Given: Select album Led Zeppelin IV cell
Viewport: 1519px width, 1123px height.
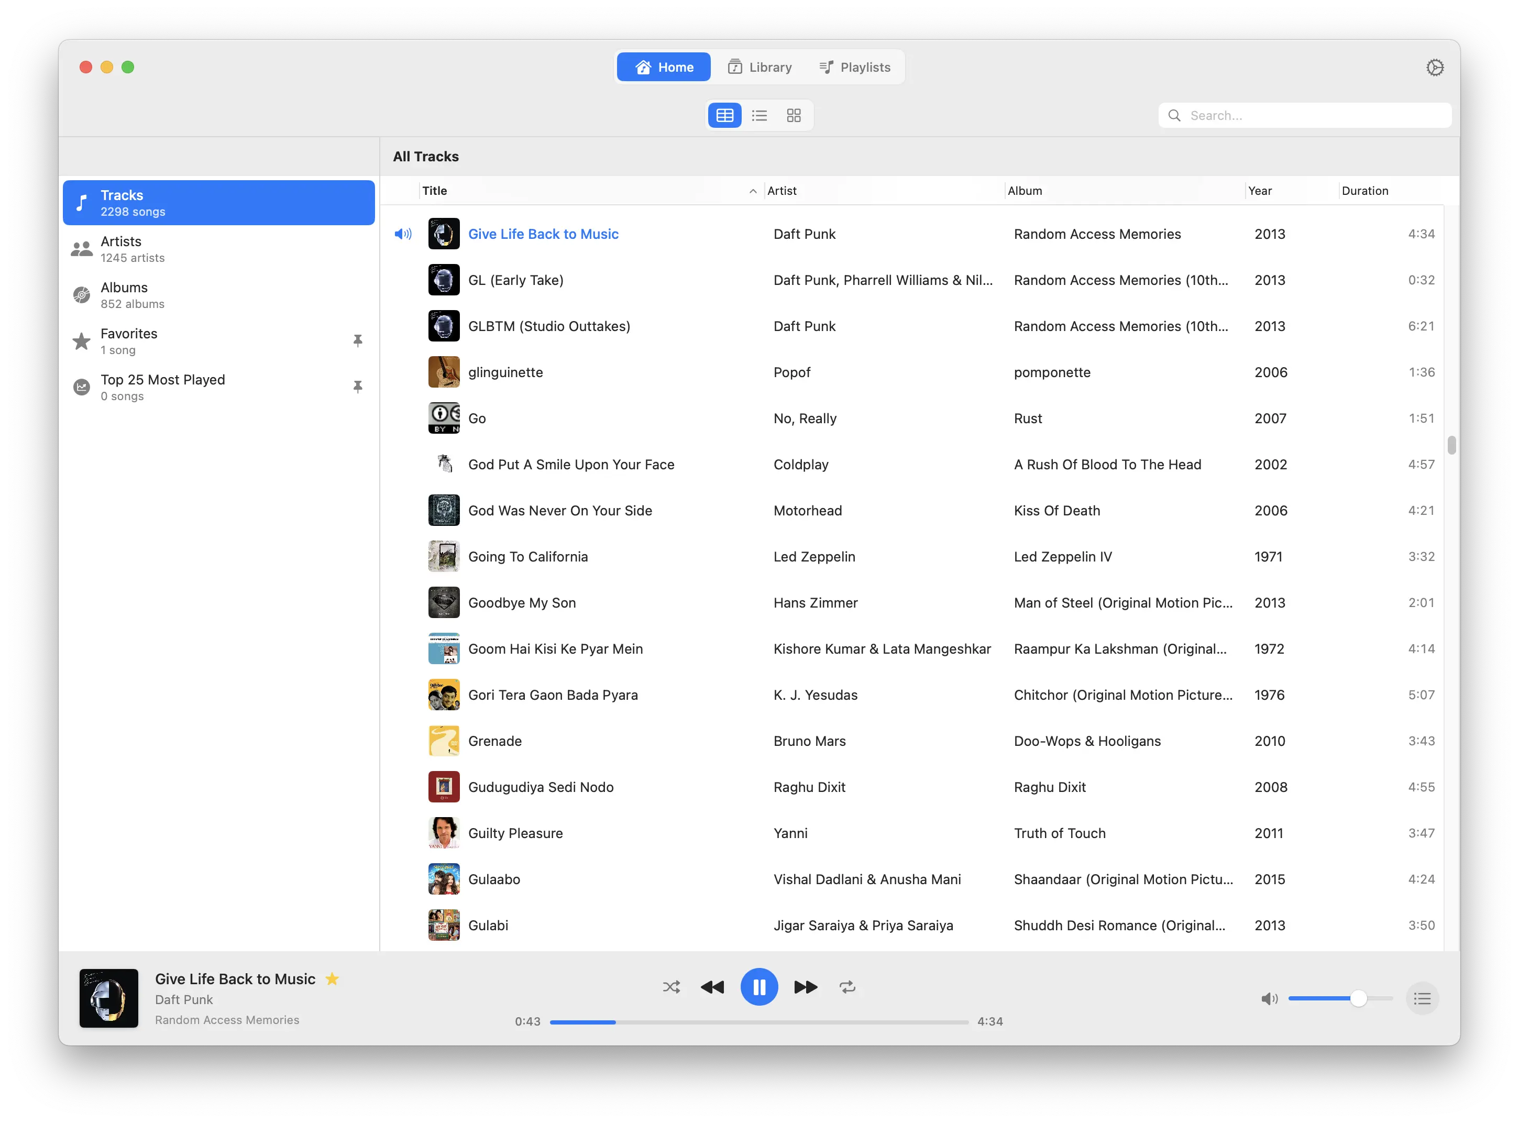Looking at the screenshot, I should click(1062, 557).
